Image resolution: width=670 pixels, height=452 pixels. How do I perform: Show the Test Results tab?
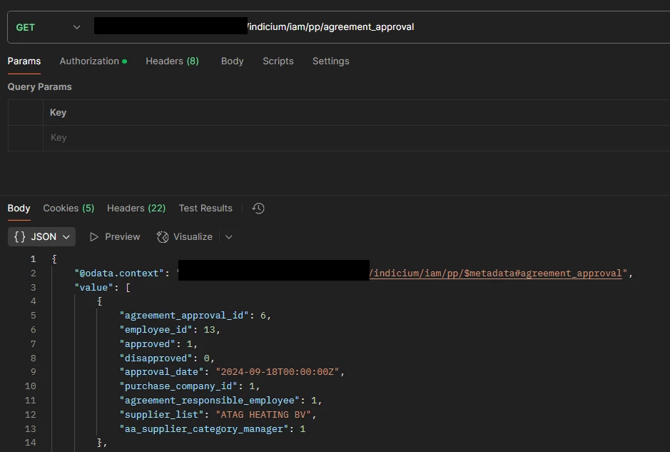pyautogui.click(x=205, y=209)
